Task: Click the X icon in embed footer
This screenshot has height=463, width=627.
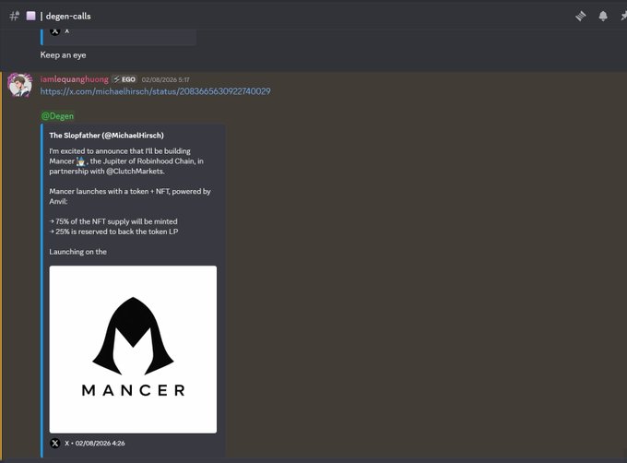Action: pyautogui.click(x=55, y=443)
